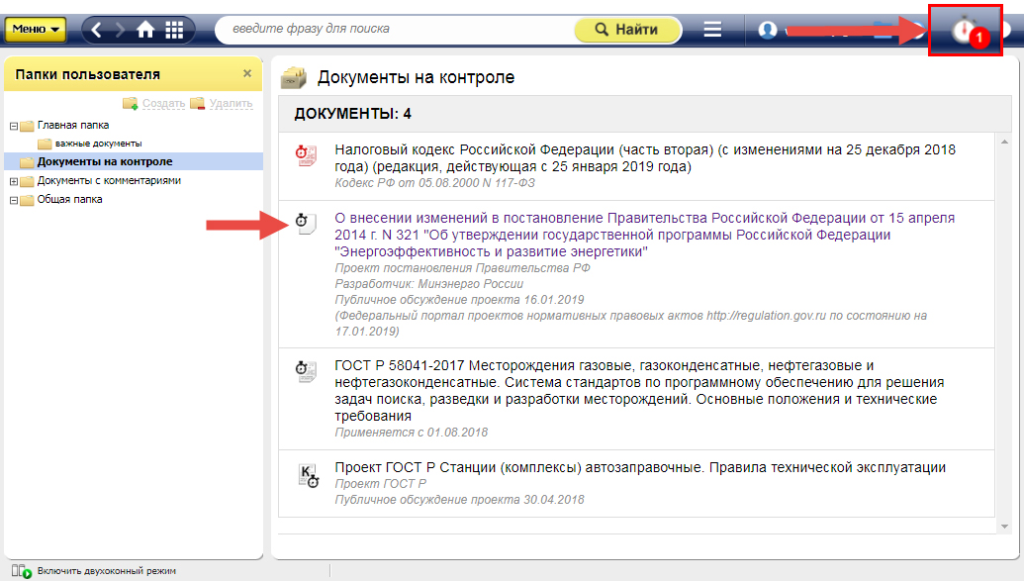The width and height of the screenshot is (1024, 581).
Task: Open the hamburger list icon beside Найти
Action: [x=712, y=30]
